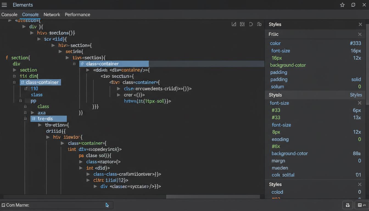Expand the hiv> section={ node
This screenshot has width=369, height=211.
coord(53,45)
